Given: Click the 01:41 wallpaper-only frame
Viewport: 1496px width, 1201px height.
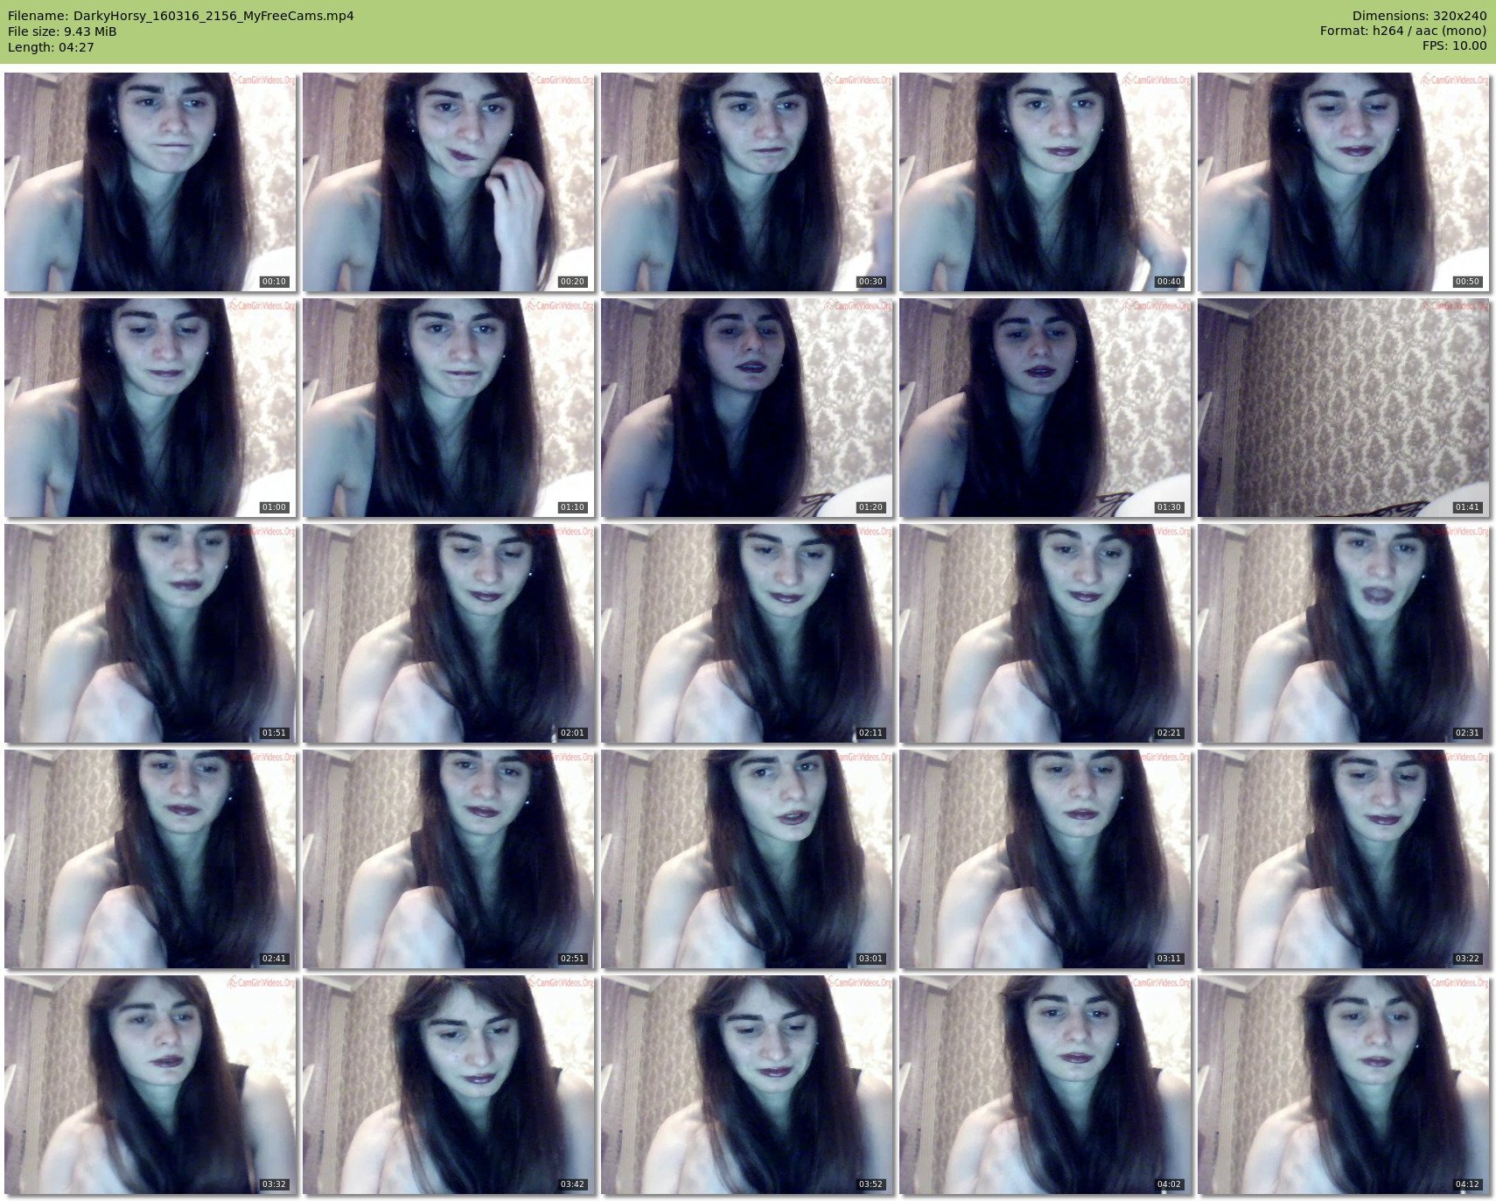Looking at the screenshot, I should point(1344,408).
